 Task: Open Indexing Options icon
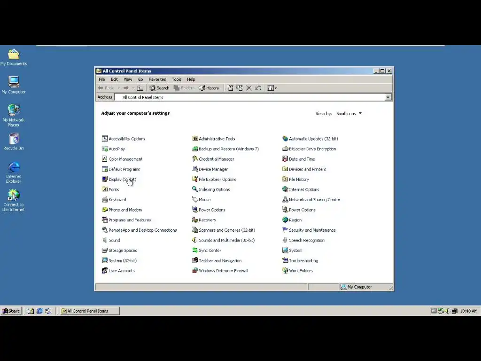195,189
